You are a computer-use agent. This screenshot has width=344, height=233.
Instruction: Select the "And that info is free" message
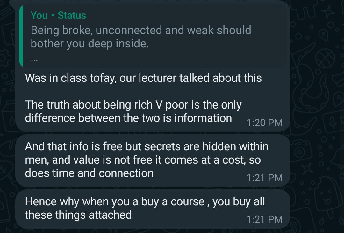[x=147, y=146]
